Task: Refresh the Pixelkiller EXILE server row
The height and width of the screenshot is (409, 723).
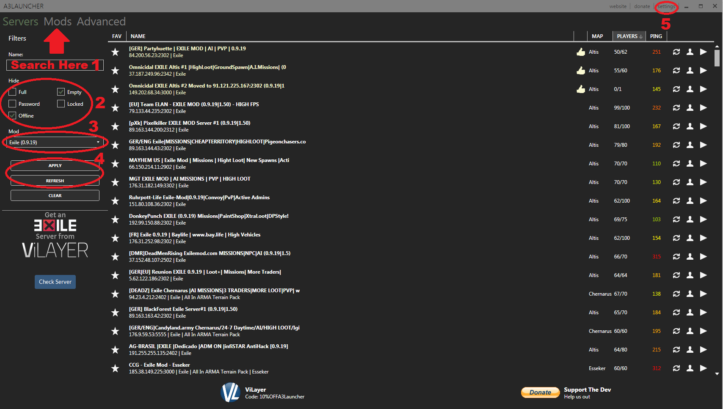Action: click(676, 126)
